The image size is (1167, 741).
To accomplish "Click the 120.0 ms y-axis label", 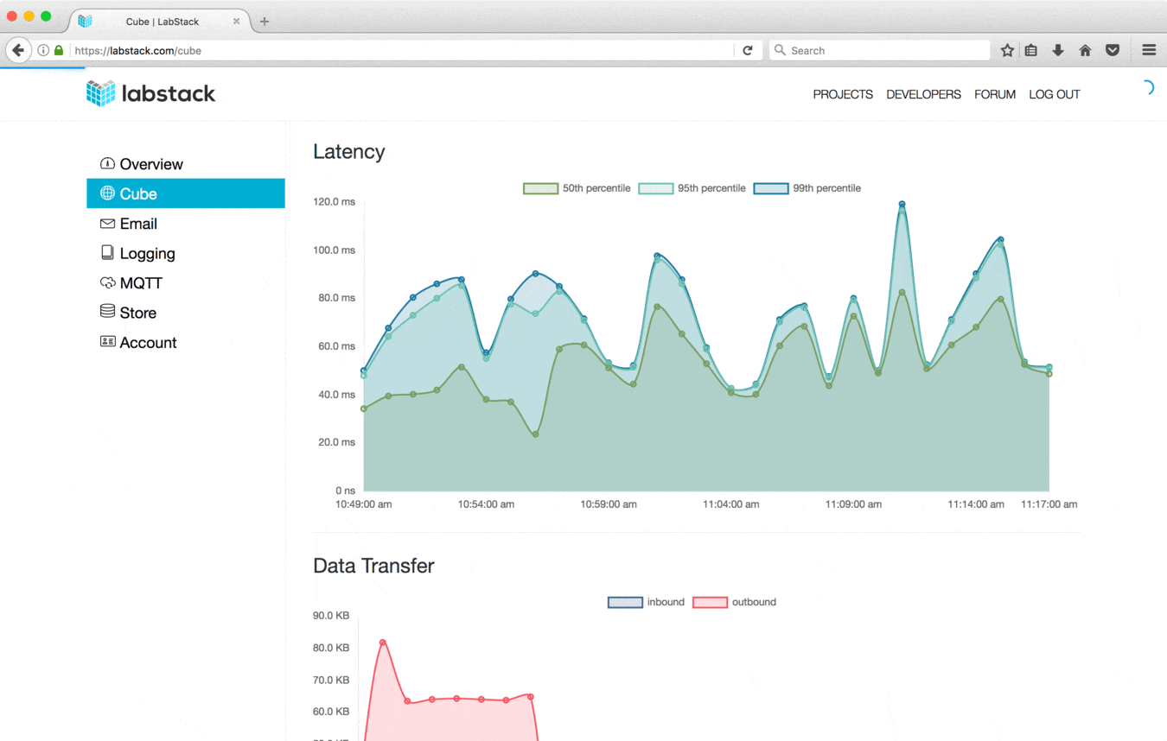I will [334, 202].
